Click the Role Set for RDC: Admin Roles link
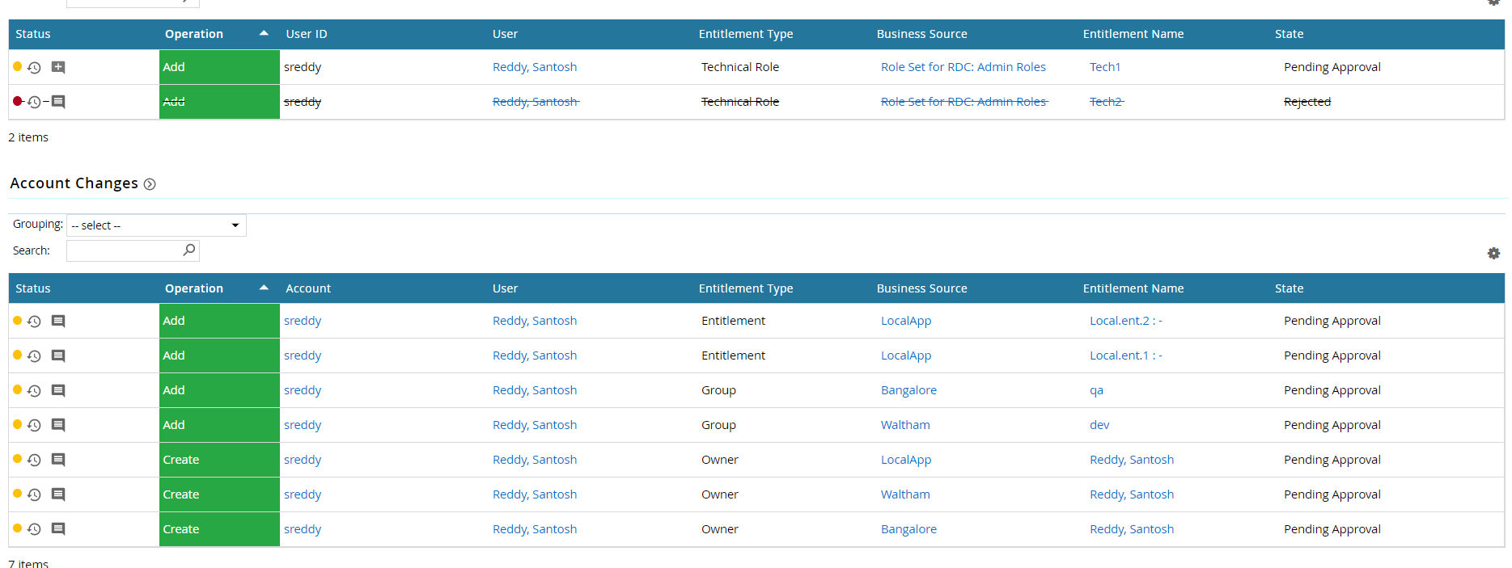Image resolution: width=1512 pixels, height=568 pixels. (963, 67)
